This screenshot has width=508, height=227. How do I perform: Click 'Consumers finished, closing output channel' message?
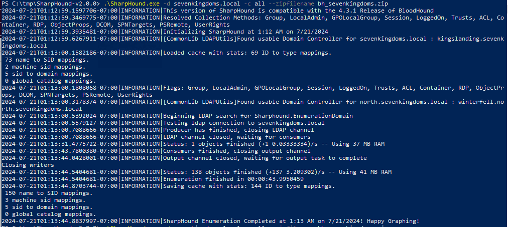coord(237,150)
